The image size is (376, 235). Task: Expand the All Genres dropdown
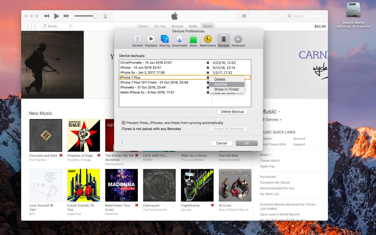coord(271,120)
